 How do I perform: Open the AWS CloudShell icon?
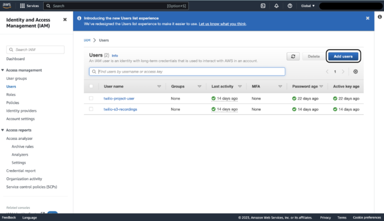[263, 6]
